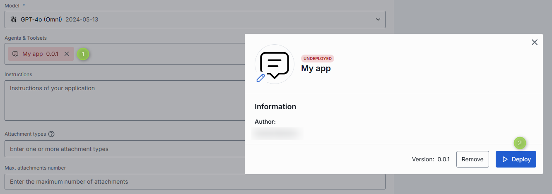Click the green marker numbered 1

click(x=83, y=54)
